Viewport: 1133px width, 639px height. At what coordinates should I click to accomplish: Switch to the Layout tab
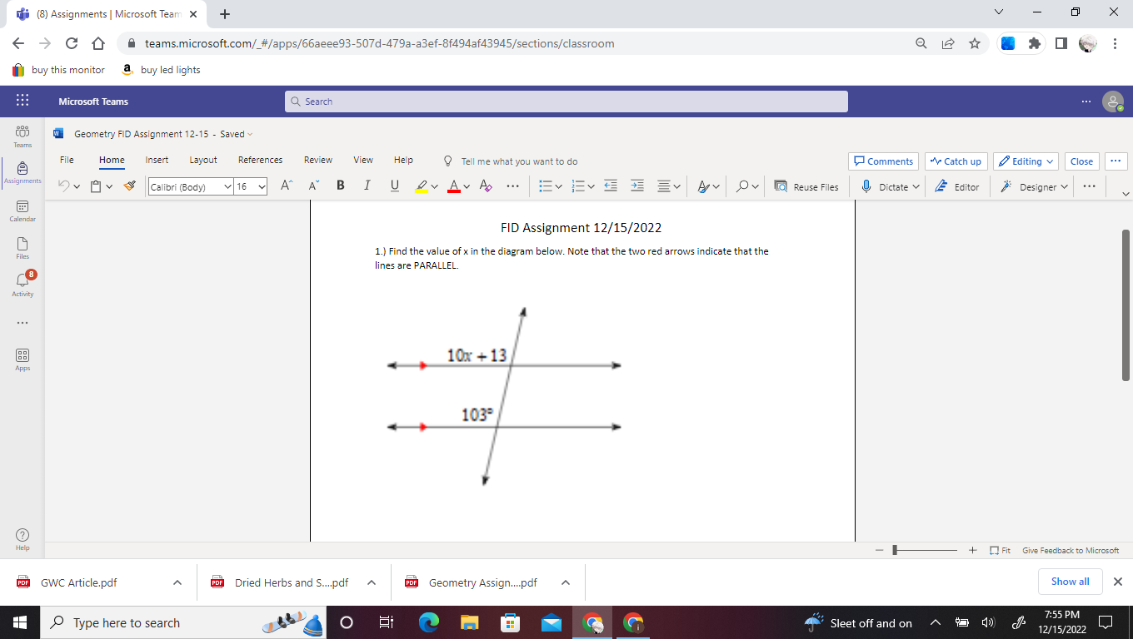[203, 160]
